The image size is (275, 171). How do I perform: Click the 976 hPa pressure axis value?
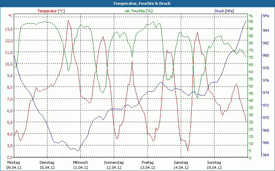pos(266,80)
